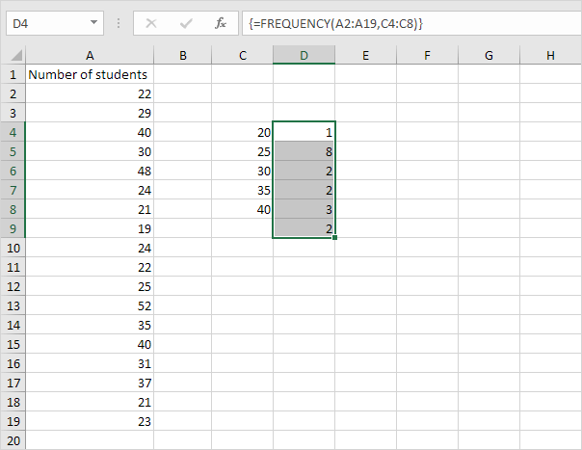Select column A header

pos(90,55)
